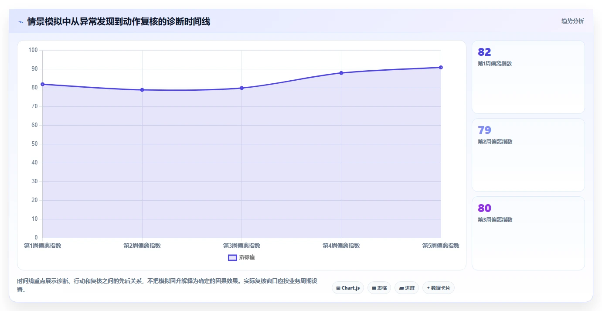
Task: Click the value 82 in the first card
Action: click(x=484, y=52)
